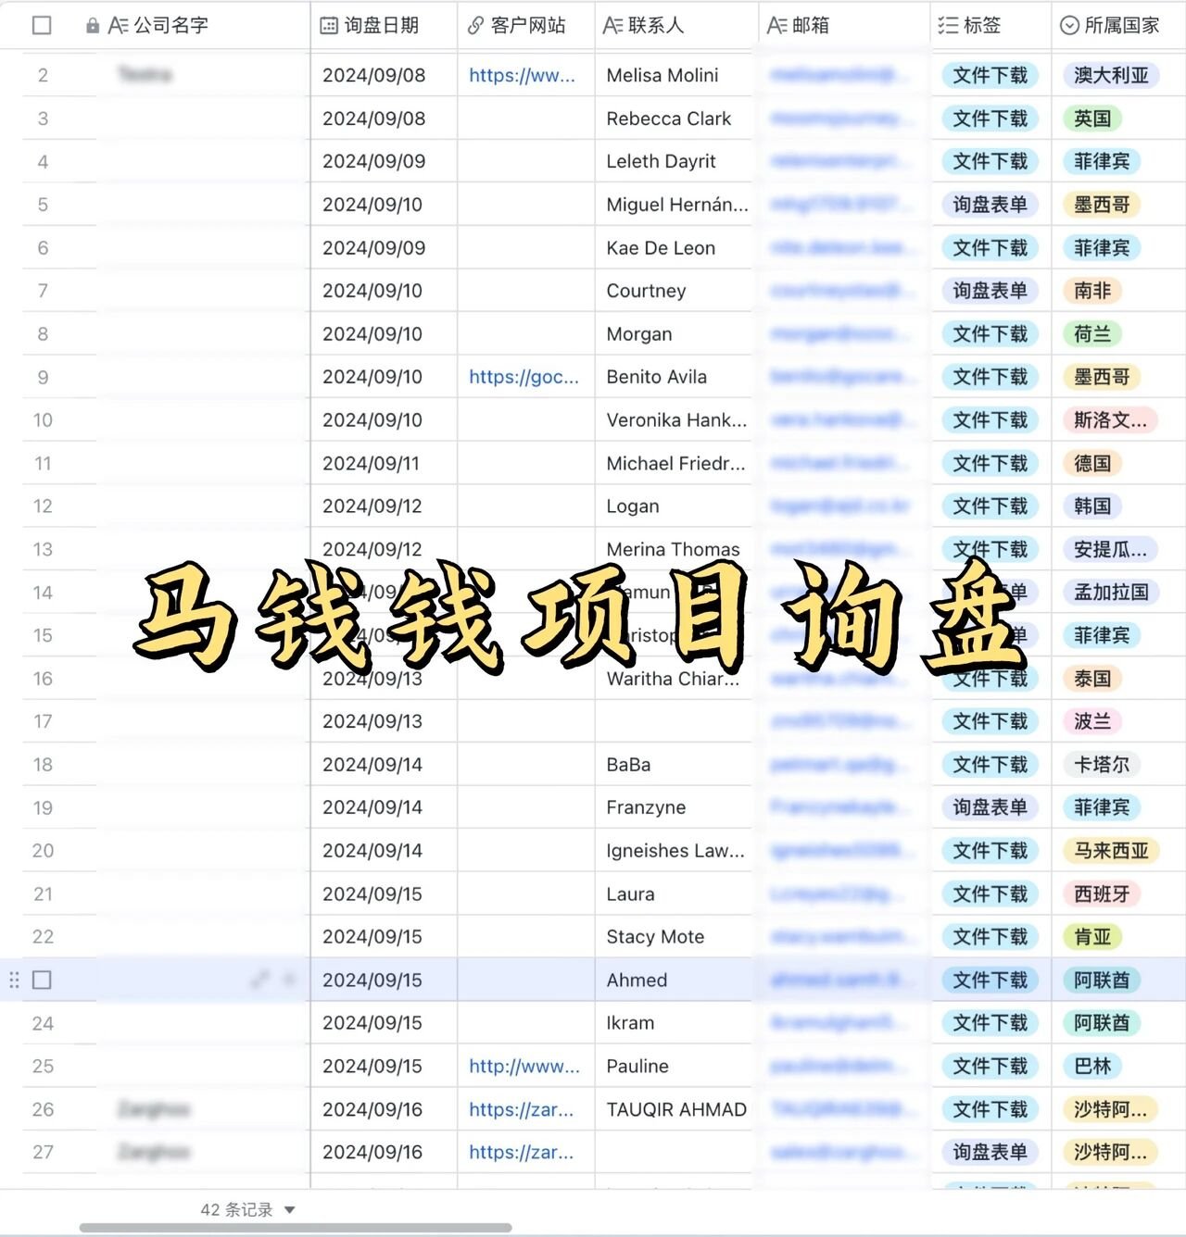This screenshot has width=1186, height=1237.
Task: Click the drag handle on the Ahmed row
Action: tap(14, 980)
